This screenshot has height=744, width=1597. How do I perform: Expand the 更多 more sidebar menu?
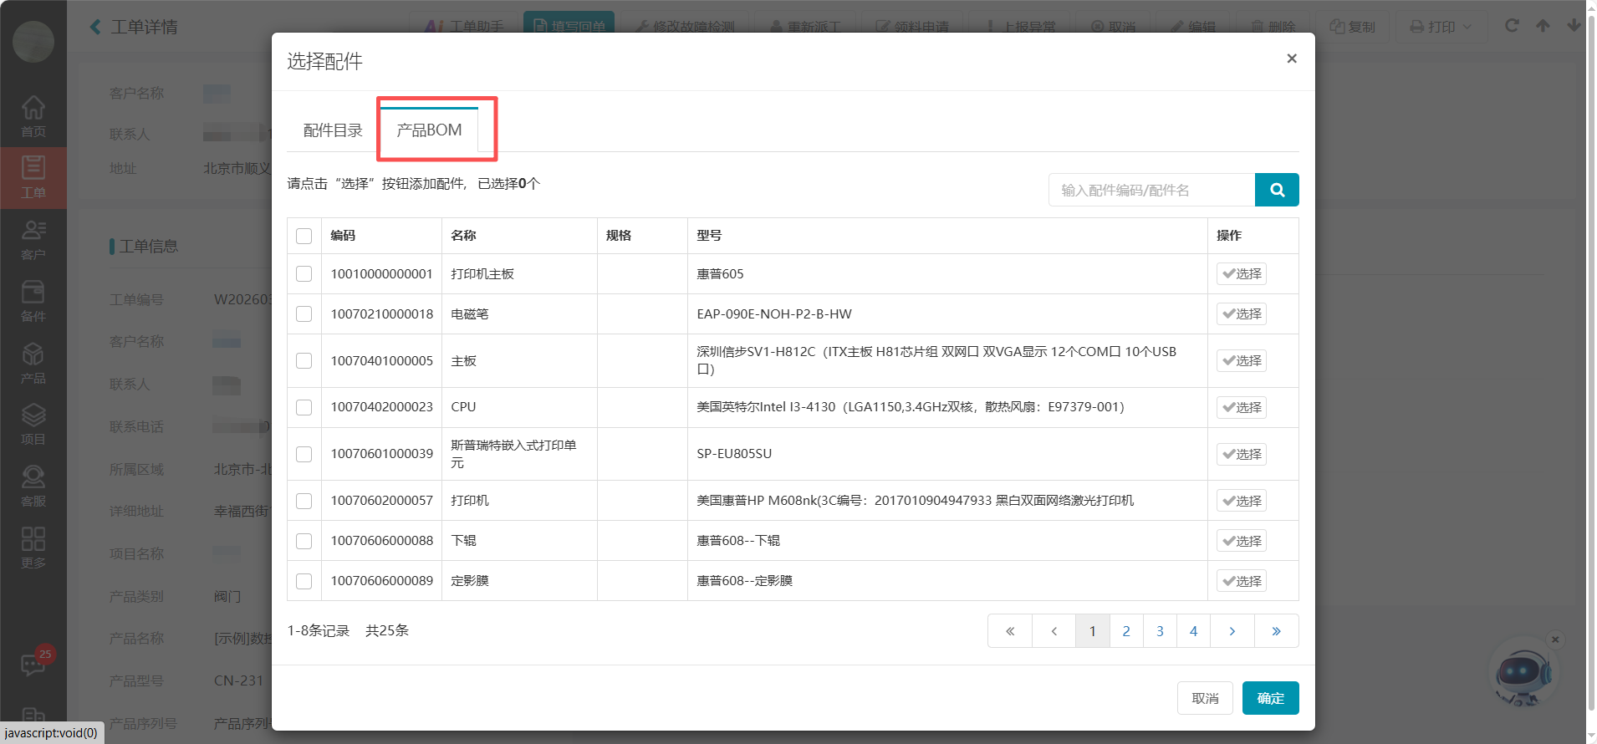33,548
